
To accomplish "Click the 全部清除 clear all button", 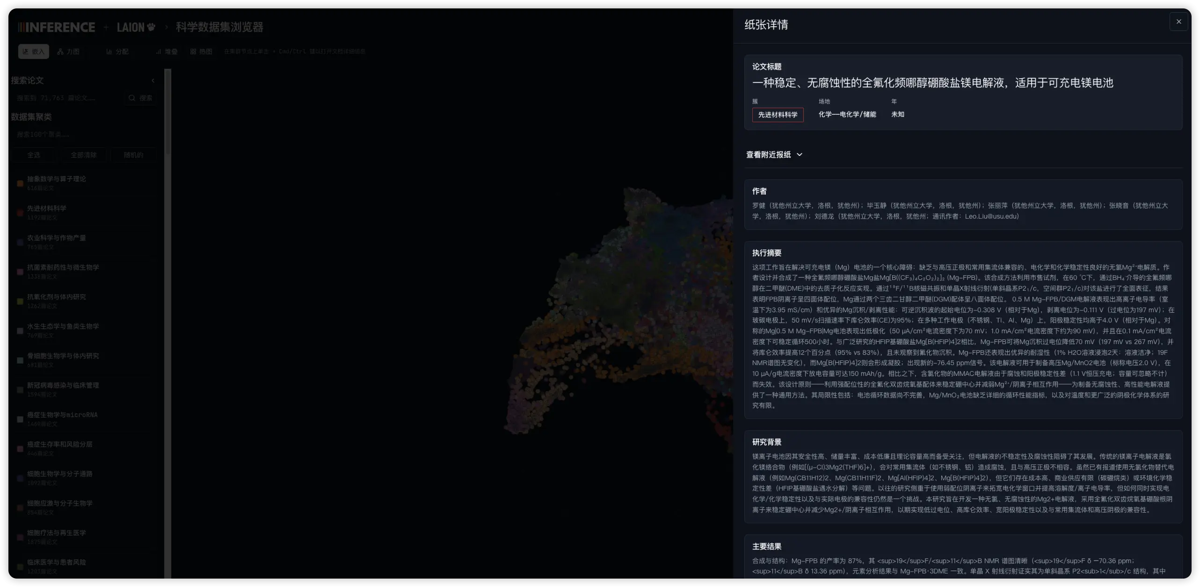I will [84, 154].
